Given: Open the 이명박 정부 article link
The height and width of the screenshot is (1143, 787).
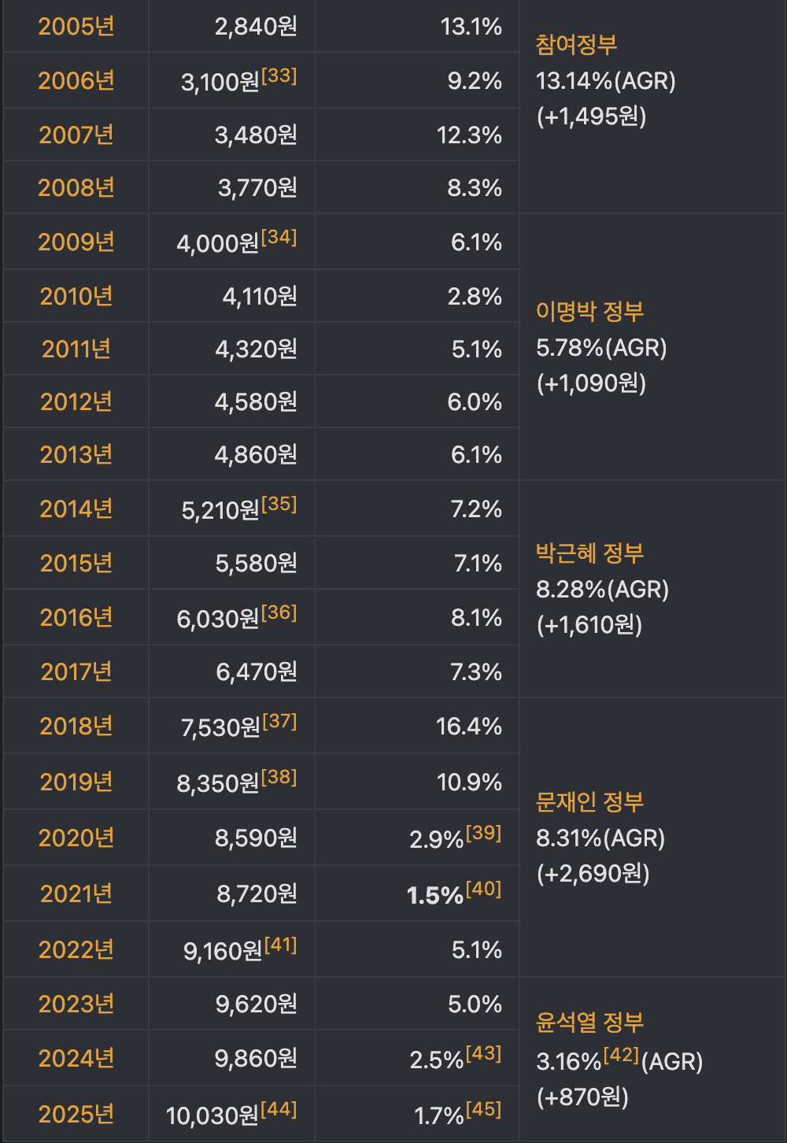Looking at the screenshot, I should tap(589, 312).
